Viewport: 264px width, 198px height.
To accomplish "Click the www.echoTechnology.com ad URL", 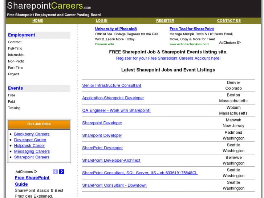I will (x=190, y=44).
